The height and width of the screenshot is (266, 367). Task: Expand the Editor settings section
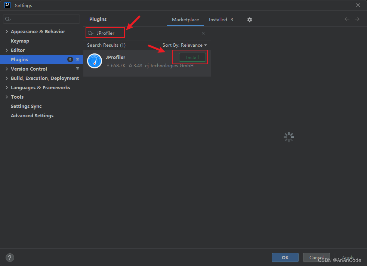(x=7, y=50)
